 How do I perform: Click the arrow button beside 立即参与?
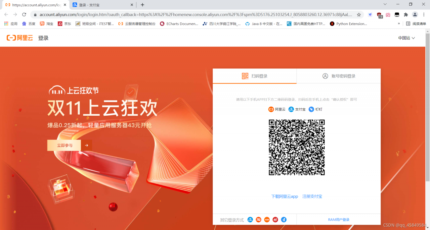coord(86,145)
